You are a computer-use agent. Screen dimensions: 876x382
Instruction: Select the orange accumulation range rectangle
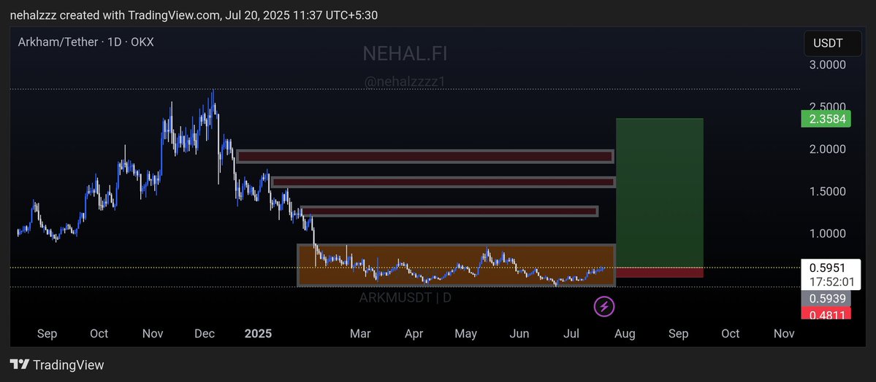(456, 265)
